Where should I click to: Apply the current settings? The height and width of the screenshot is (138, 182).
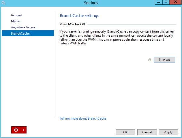click(x=168, y=132)
